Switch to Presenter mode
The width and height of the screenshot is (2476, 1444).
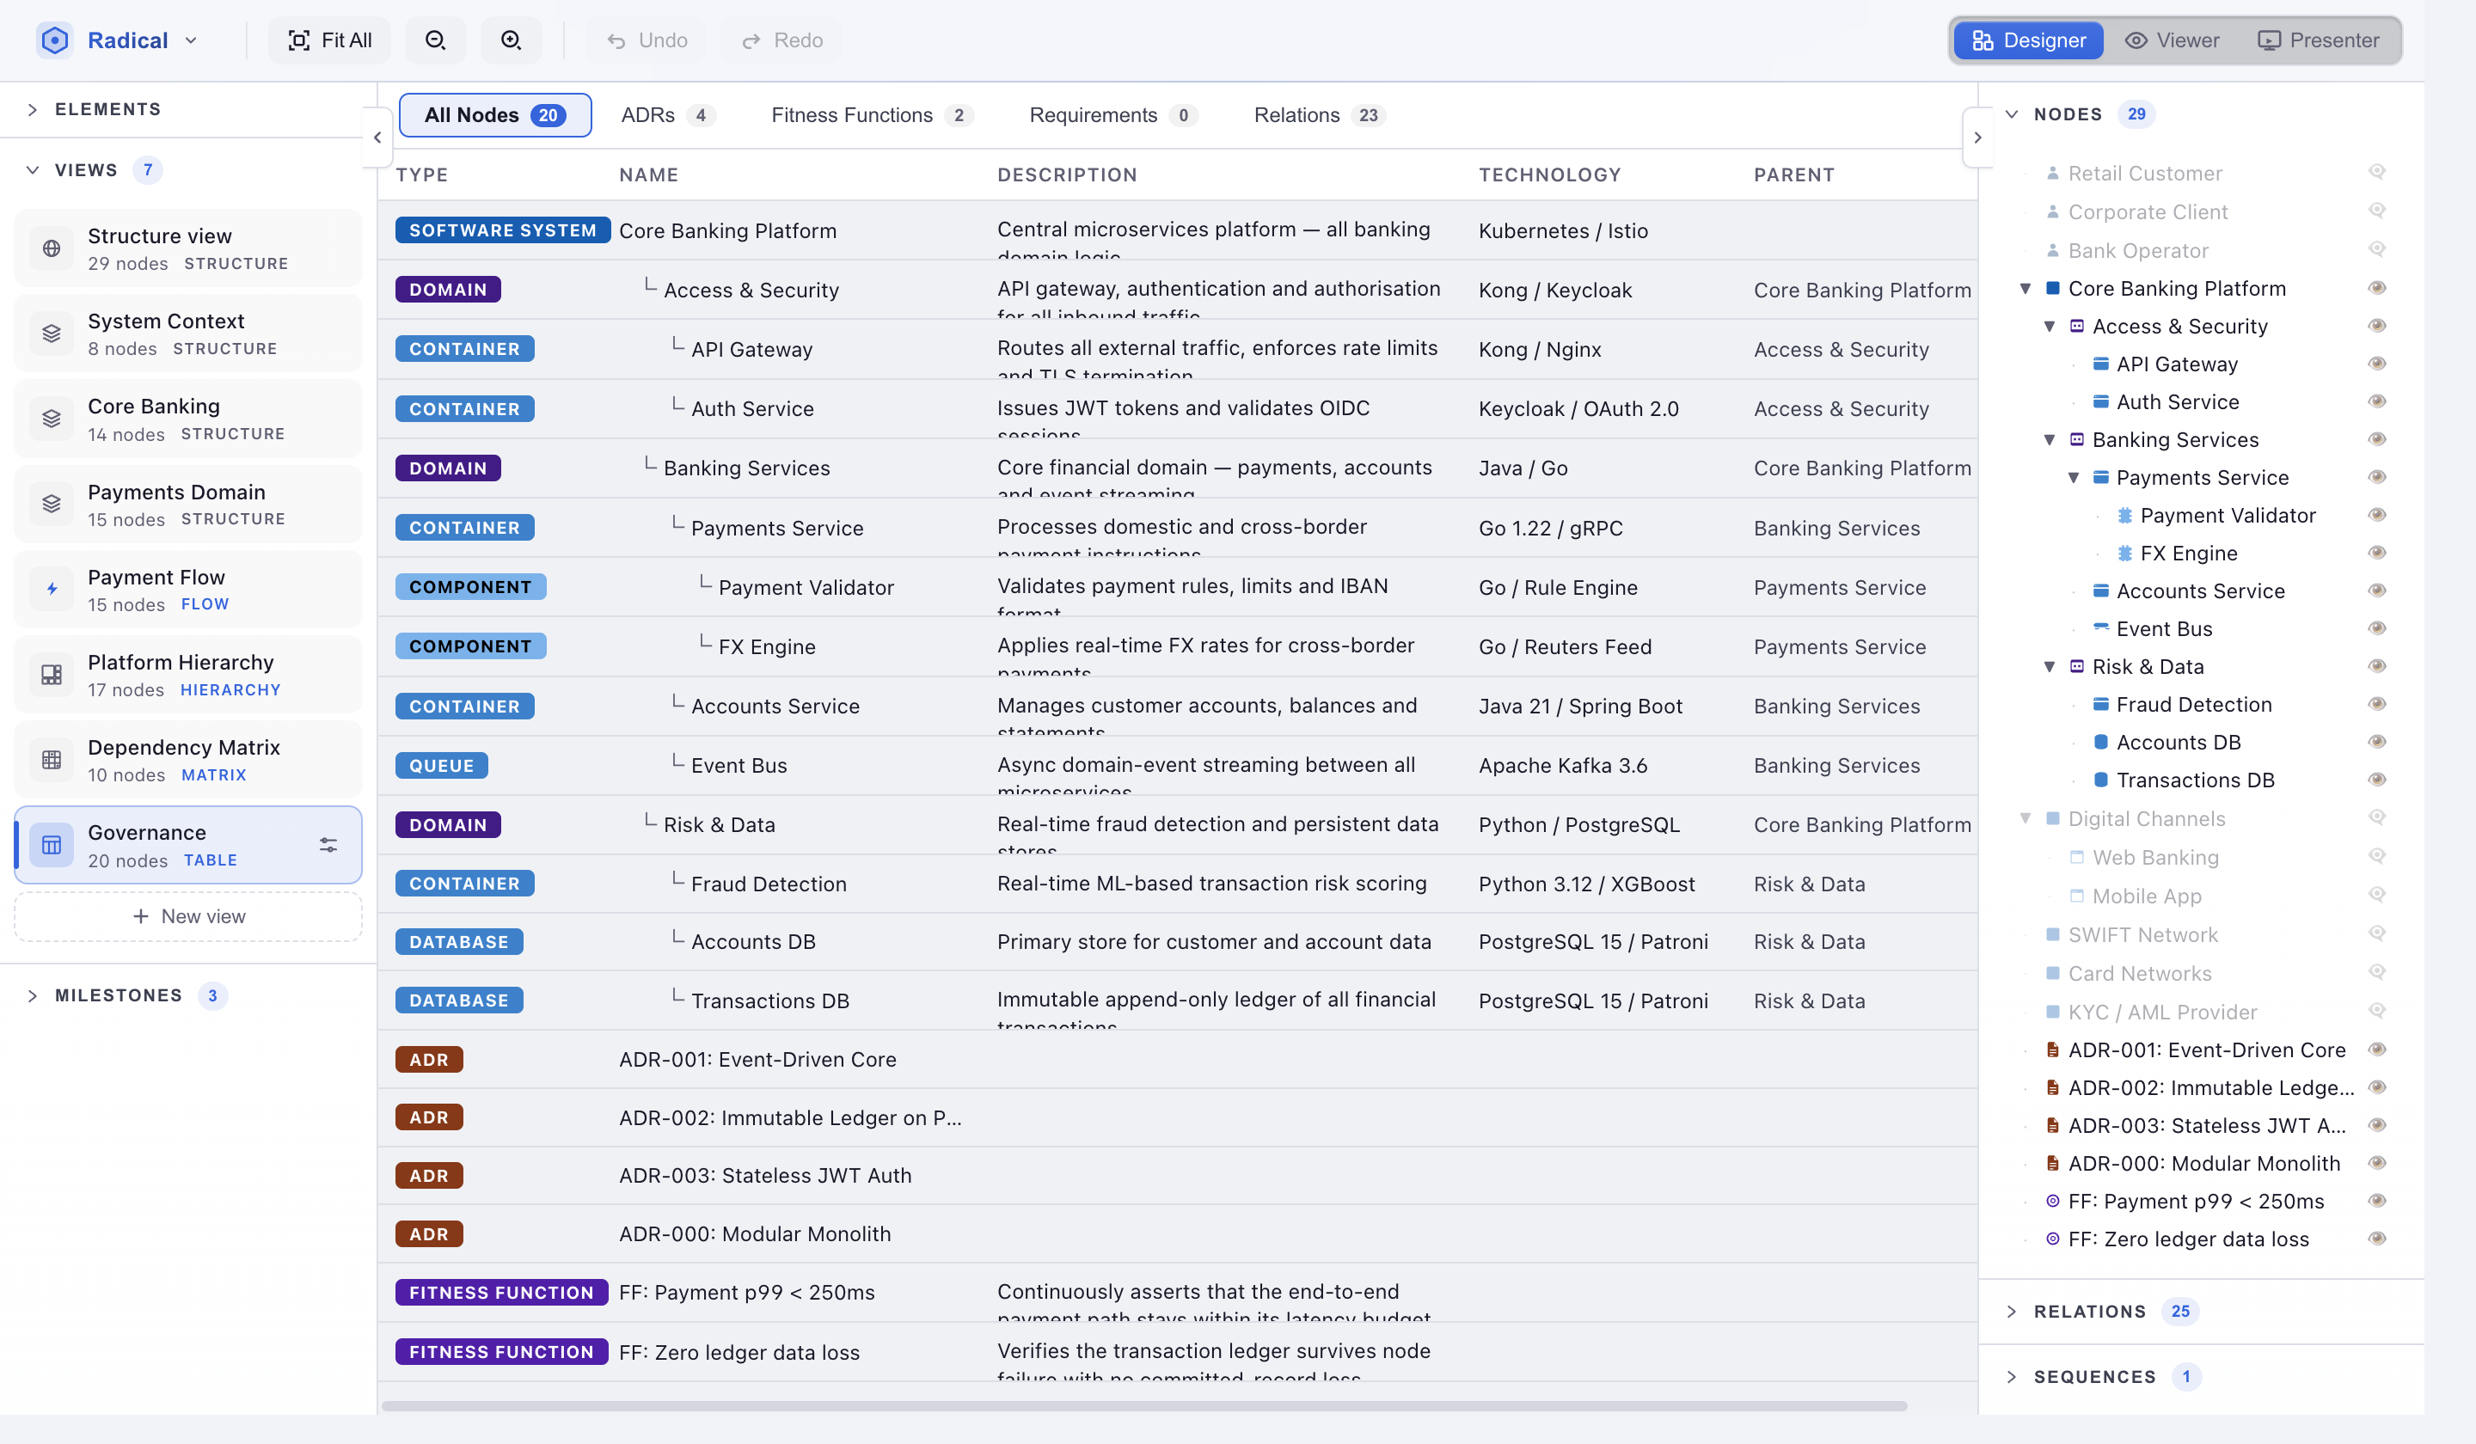2318,40
